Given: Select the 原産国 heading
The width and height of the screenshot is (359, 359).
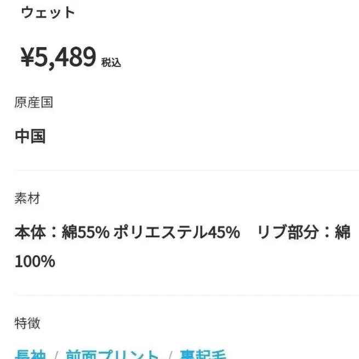Looking at the screenshot, I should point(33,102).
